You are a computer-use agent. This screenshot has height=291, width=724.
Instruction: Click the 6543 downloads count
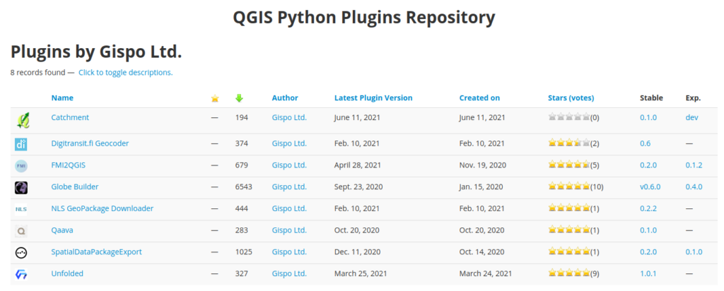point(244,186)
